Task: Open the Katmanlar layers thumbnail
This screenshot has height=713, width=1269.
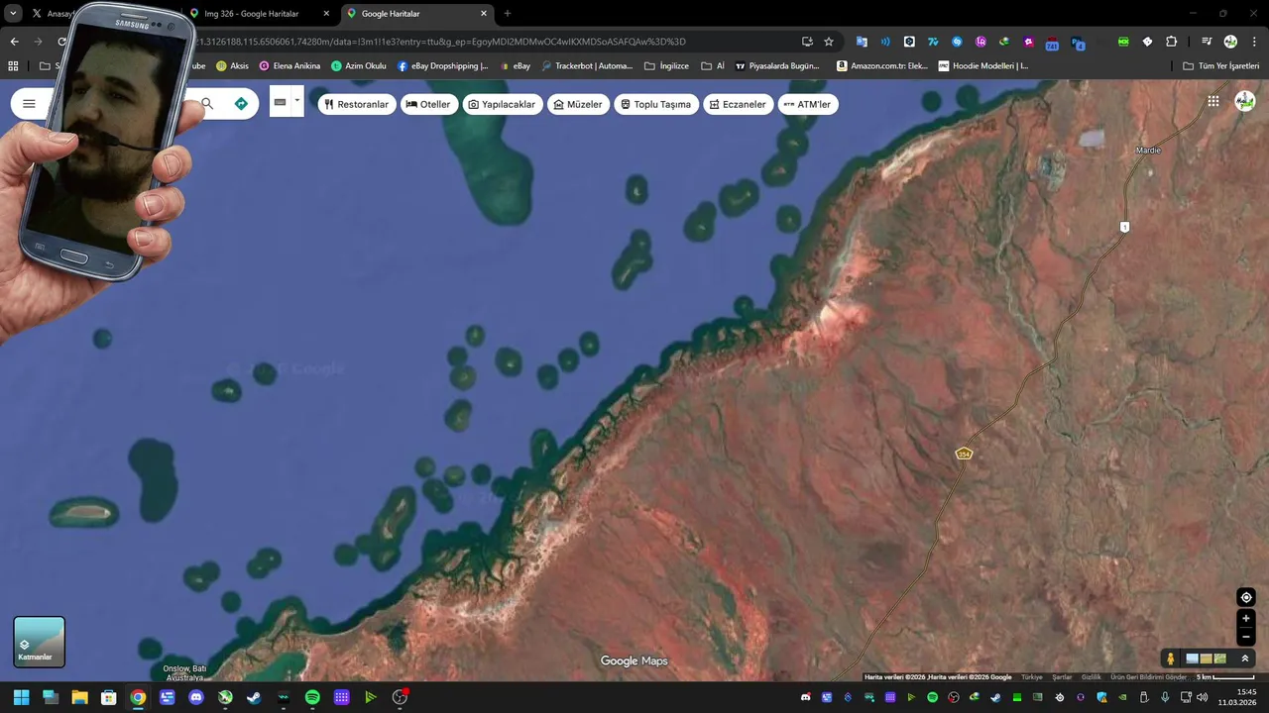Action: click(x=40, y=642)
